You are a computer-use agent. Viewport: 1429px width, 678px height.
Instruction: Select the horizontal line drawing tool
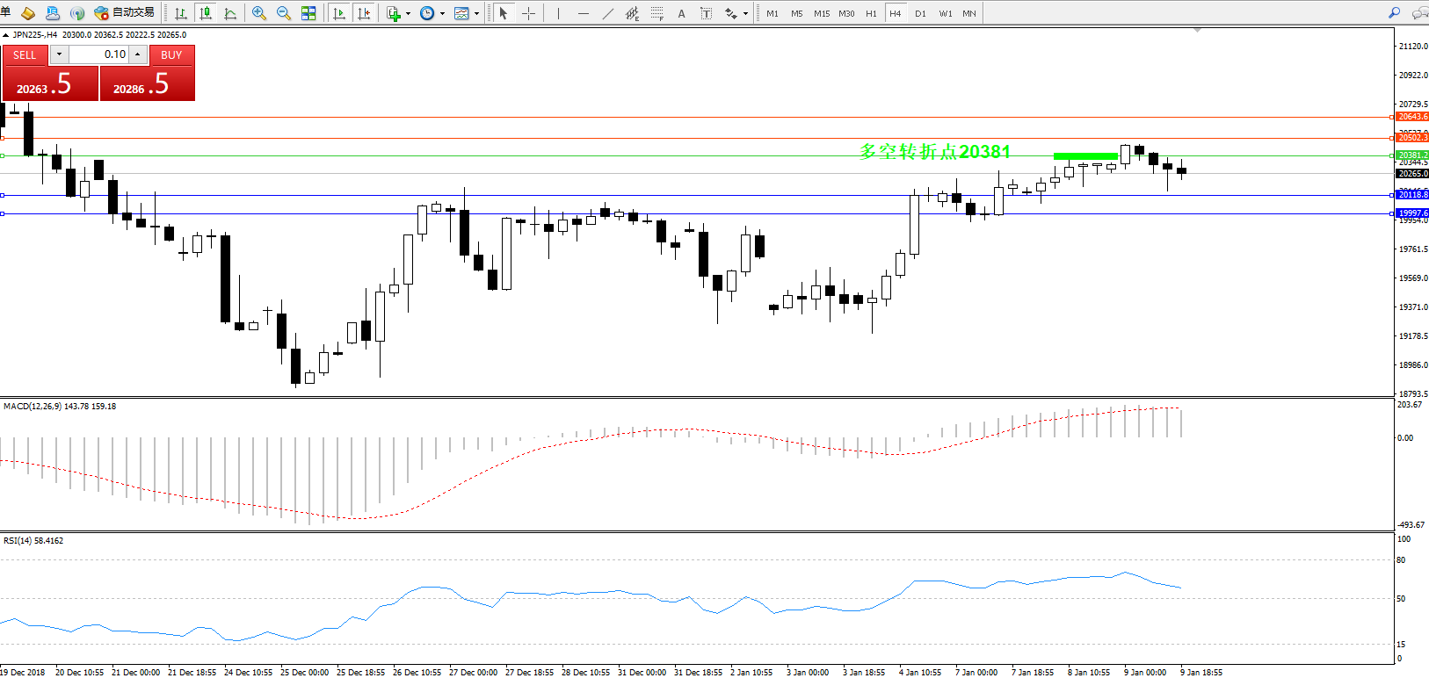tap(584, 13)
